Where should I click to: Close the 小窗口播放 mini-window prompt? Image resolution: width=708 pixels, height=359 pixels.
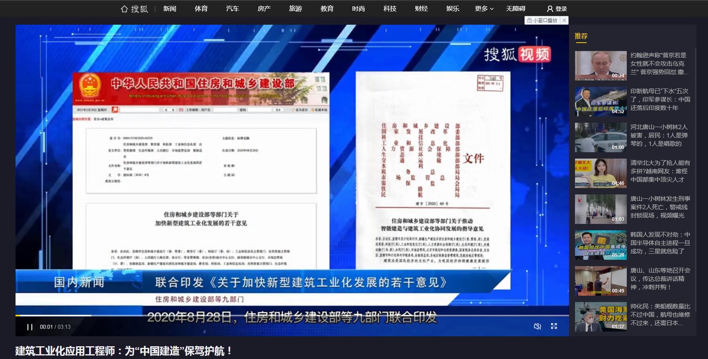564,20
